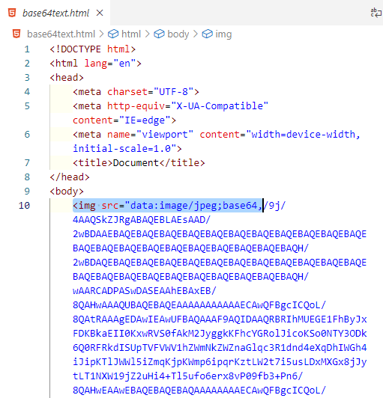Click the HTML5 file icon in the tab
Screen dimensions: 383x398
[x=12, y=13]
